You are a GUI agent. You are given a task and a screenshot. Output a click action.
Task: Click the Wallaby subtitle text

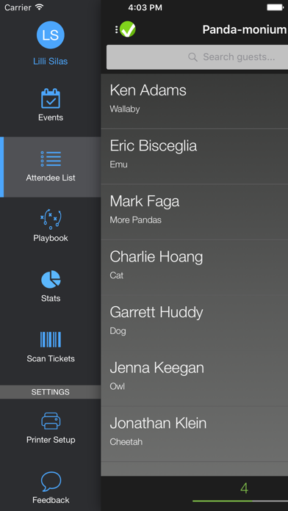coord(125,109)
